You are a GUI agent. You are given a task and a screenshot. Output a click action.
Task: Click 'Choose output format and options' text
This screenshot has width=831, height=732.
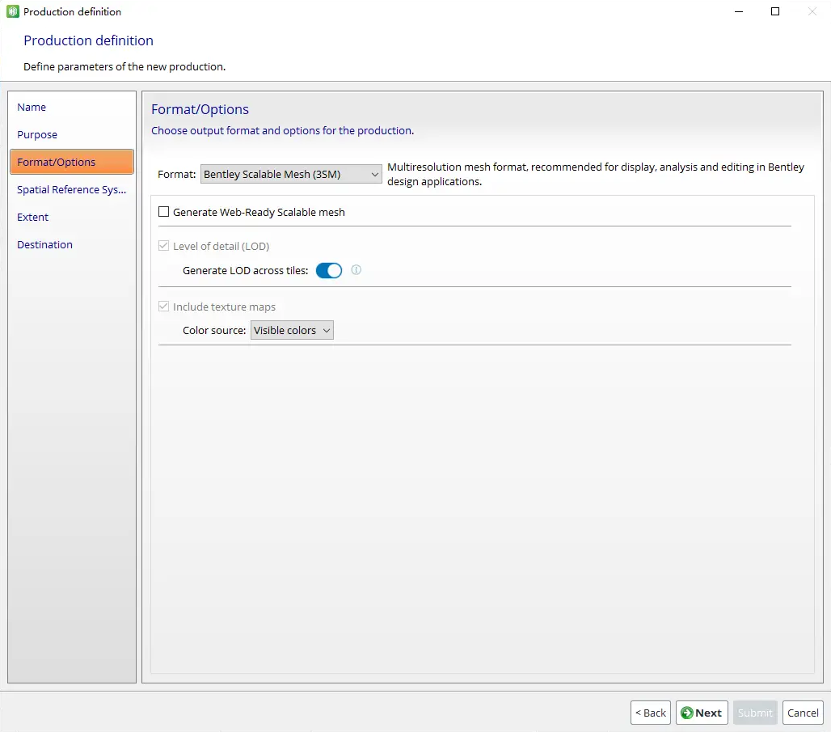282,130
